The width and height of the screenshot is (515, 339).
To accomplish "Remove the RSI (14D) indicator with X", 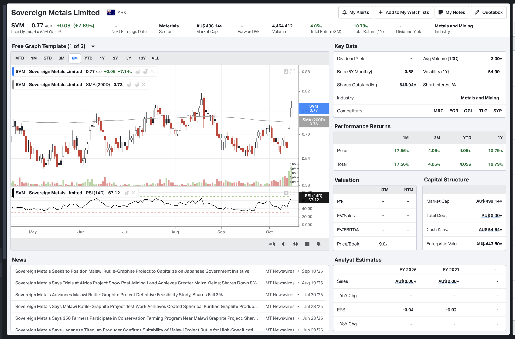I will pyautogui.click(x=133, y=193).
